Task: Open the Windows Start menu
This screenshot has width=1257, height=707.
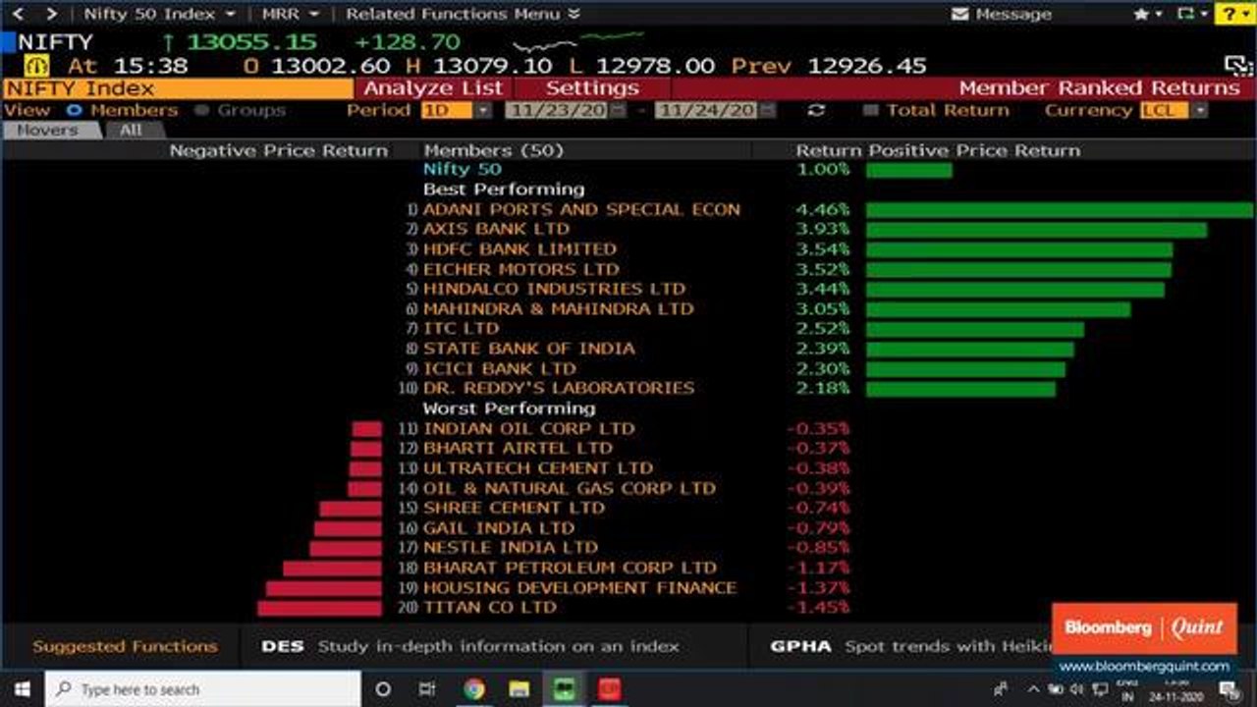Action: point(22,689)
